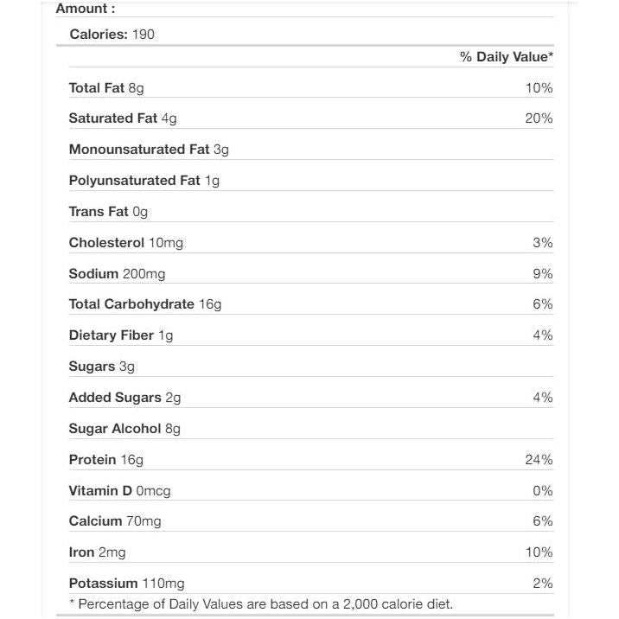Click the Total Carbohydrate 16g label
Image resolution: width=619 pixels, height=619 pixels.
click(145, 304)
